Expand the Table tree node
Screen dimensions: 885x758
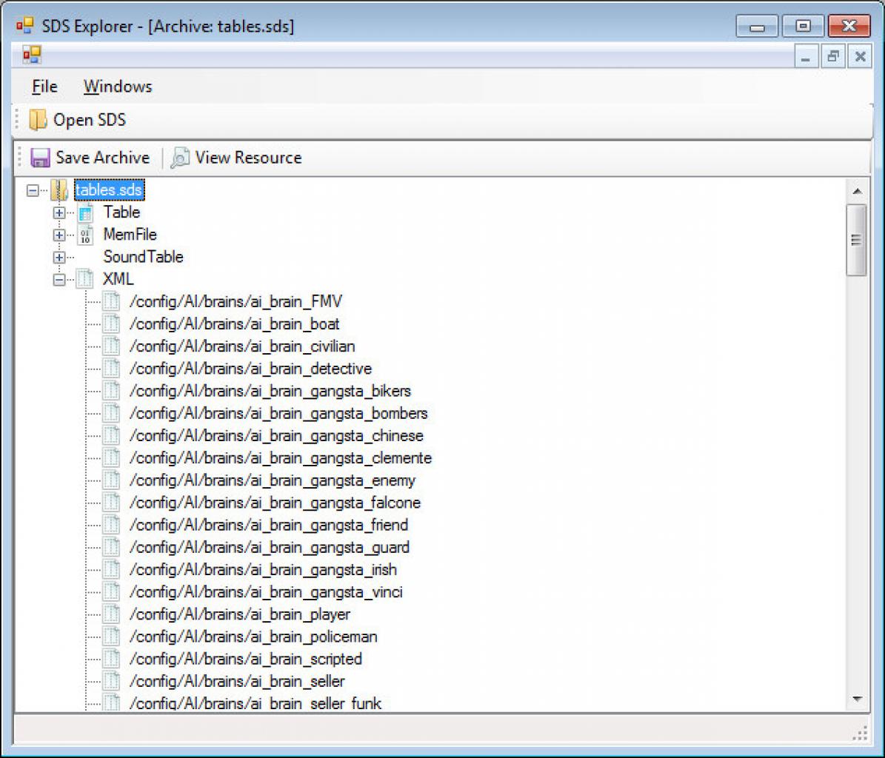click(59, 212)
